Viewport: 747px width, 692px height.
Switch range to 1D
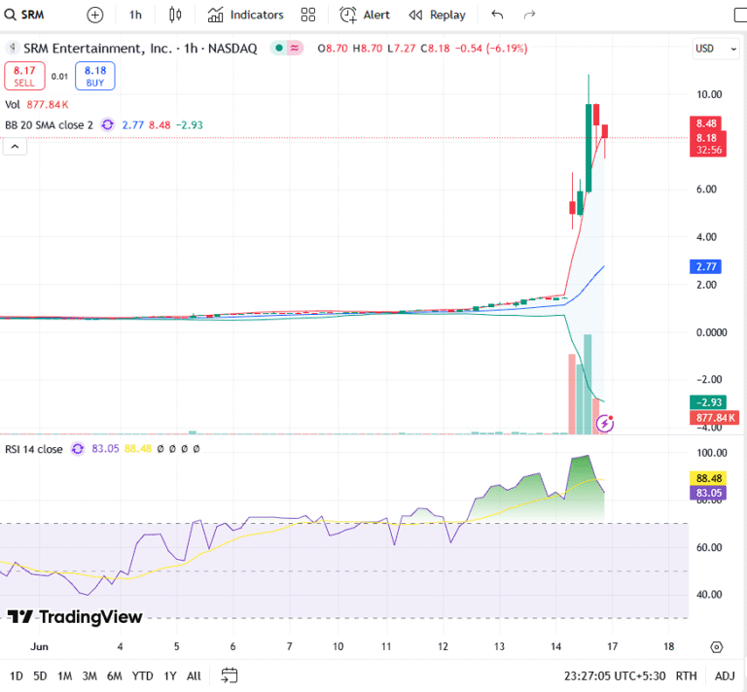[x=17, y=675]
